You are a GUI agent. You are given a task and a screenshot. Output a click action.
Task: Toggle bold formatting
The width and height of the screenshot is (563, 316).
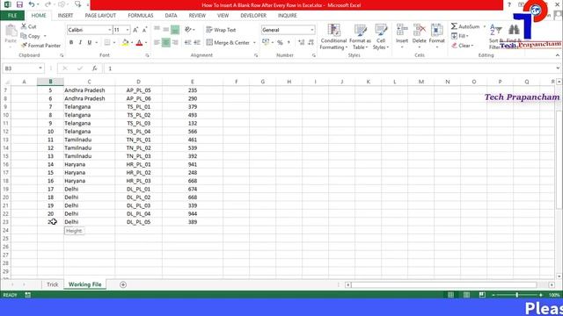(71, 43)
